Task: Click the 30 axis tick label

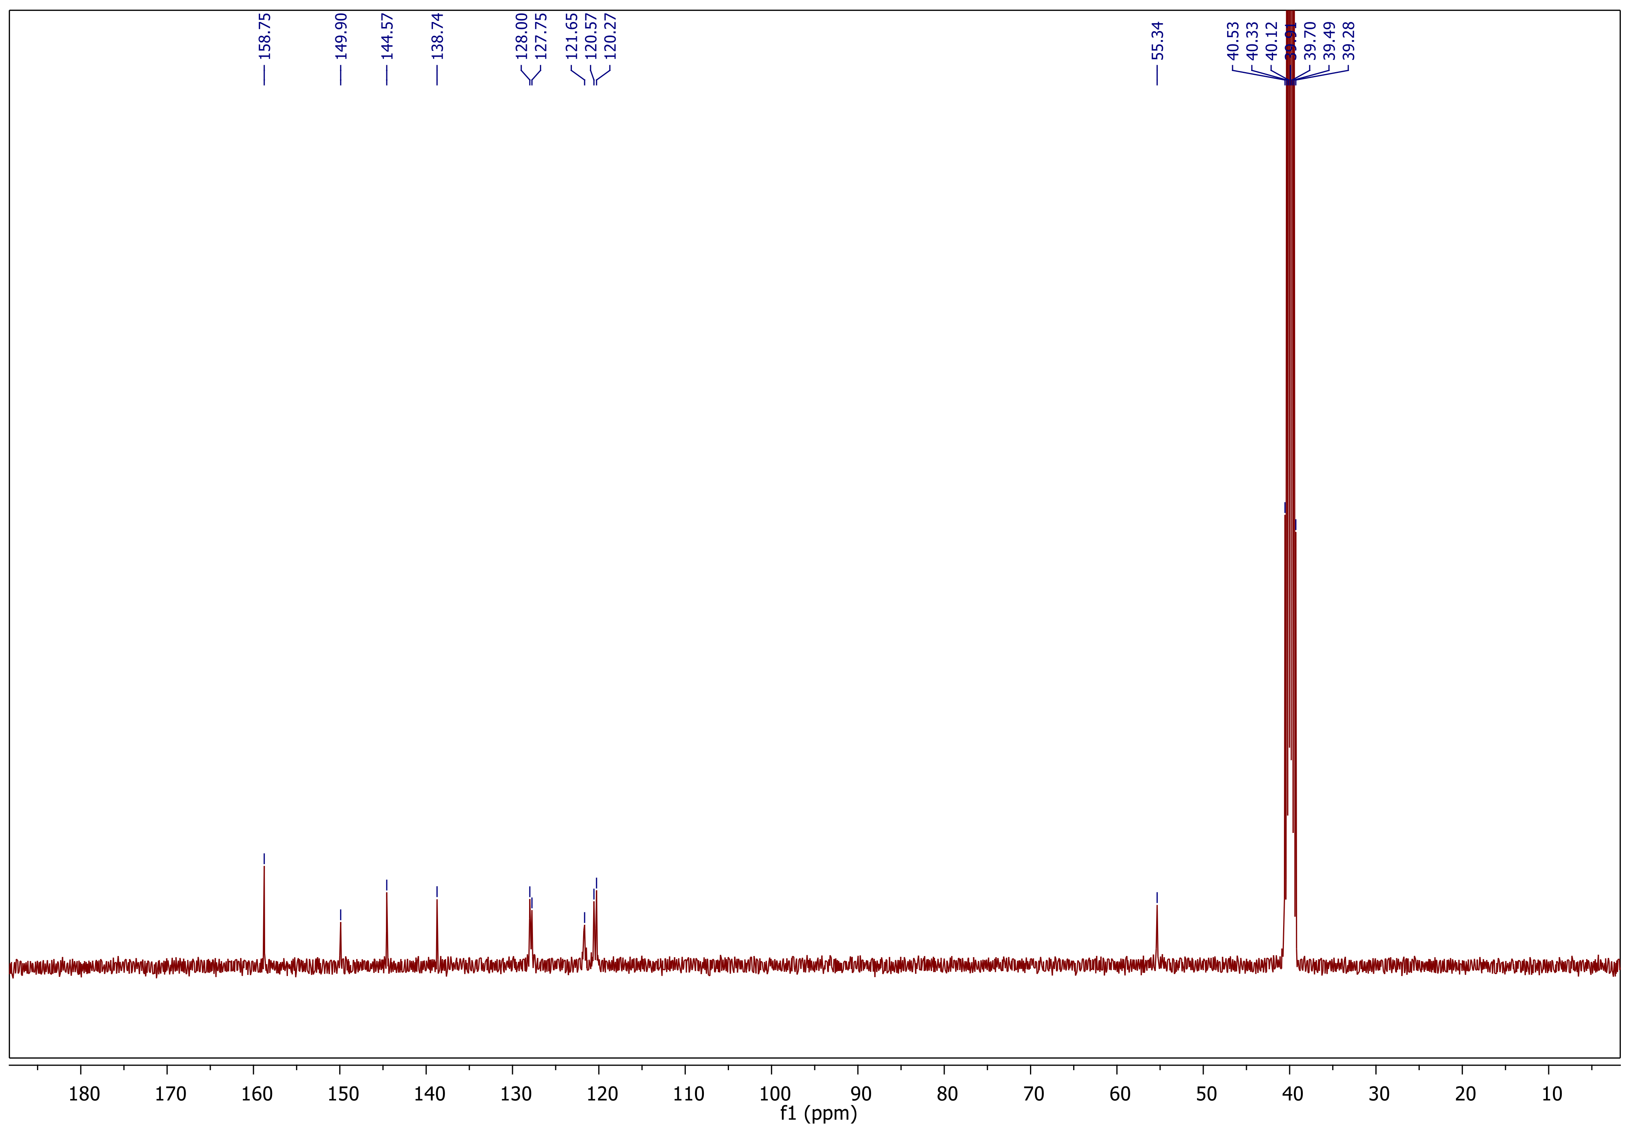Action: [x=1379, y=1094]
